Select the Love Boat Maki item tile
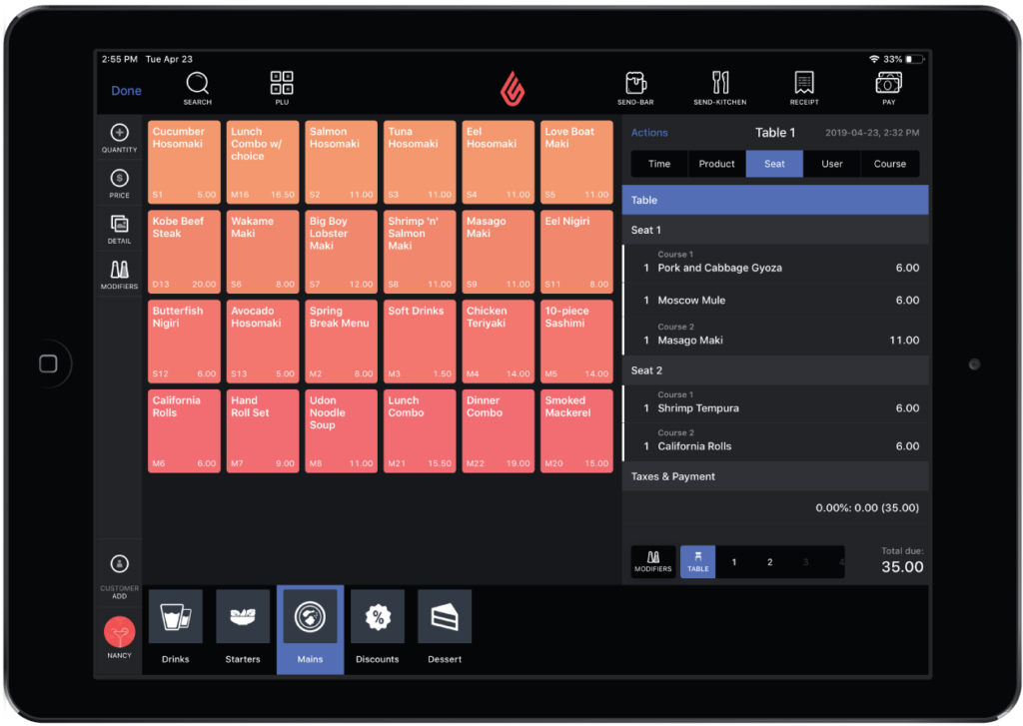1023x726 pixels. click(x=576, y=161)
